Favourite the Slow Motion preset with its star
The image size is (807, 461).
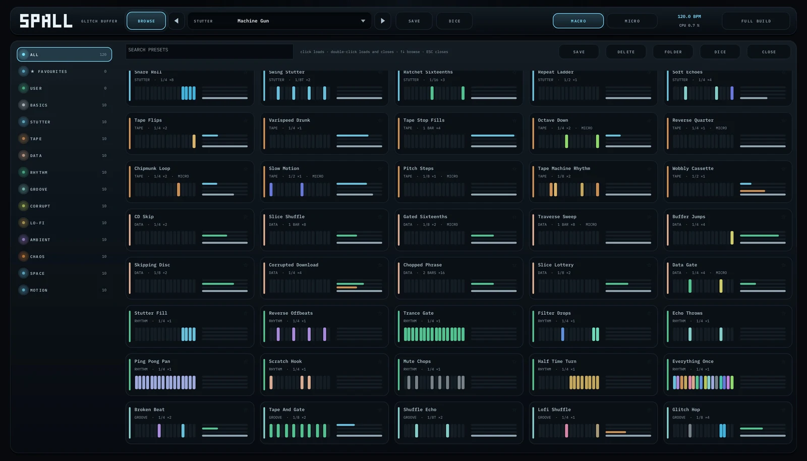(x=381, y=168)
